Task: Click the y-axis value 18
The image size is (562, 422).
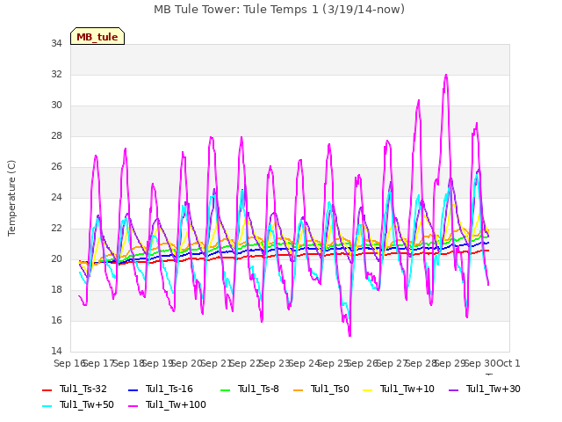Action: pyautogui.click(x=56, y=289)
